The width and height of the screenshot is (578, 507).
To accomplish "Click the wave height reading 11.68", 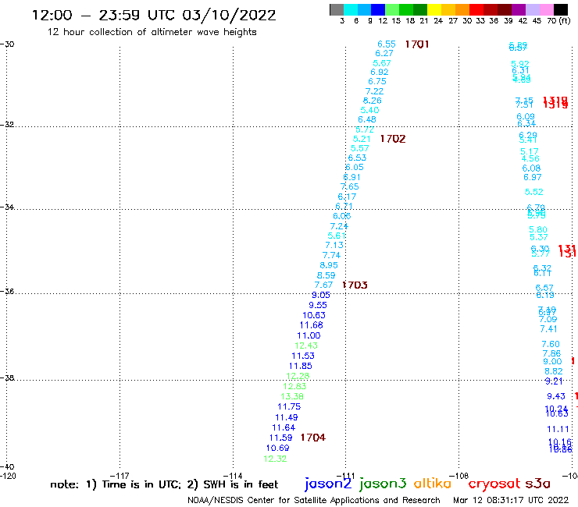I will [311, 325].
